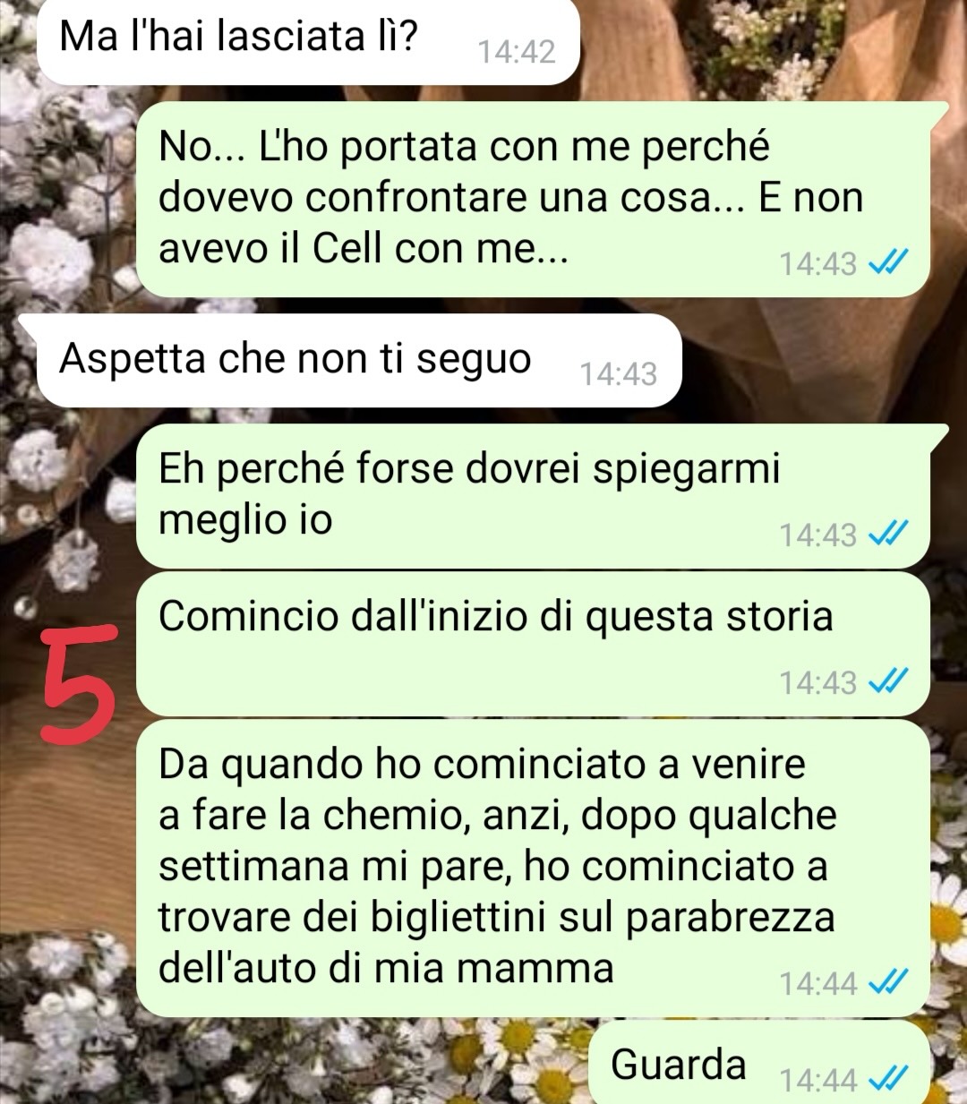
Task: Click the word 'Cell' in the green message
Action: (x=347, y=248)
